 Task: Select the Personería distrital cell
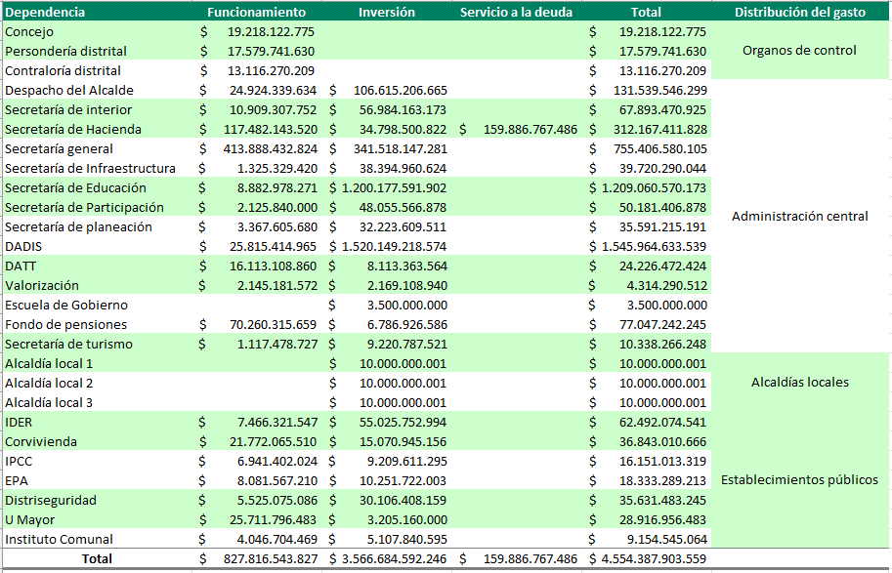tap(65, 51)
